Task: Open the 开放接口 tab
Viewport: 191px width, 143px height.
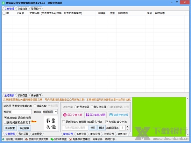Action: 36,95
